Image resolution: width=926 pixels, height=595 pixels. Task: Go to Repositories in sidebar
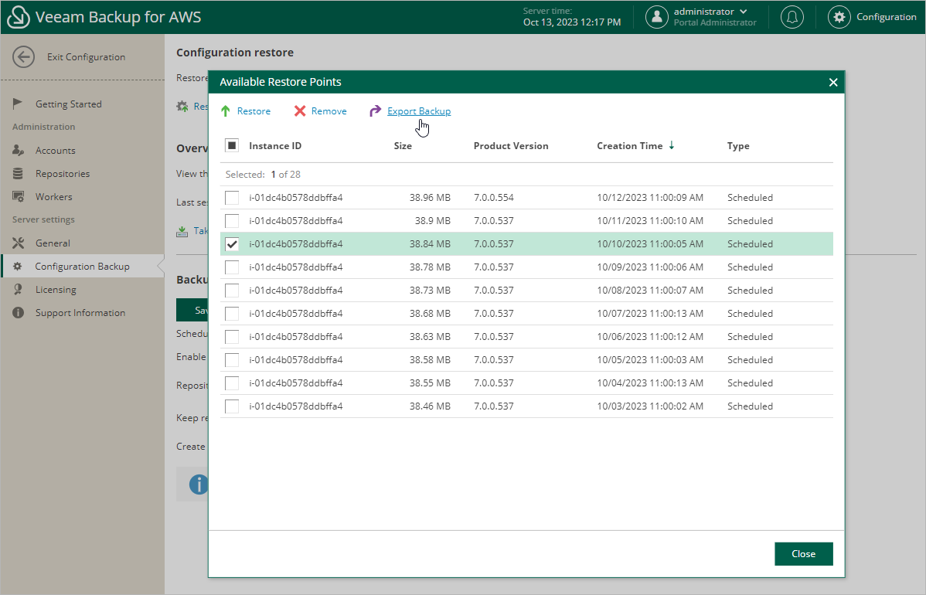click(x=63, y=174)
